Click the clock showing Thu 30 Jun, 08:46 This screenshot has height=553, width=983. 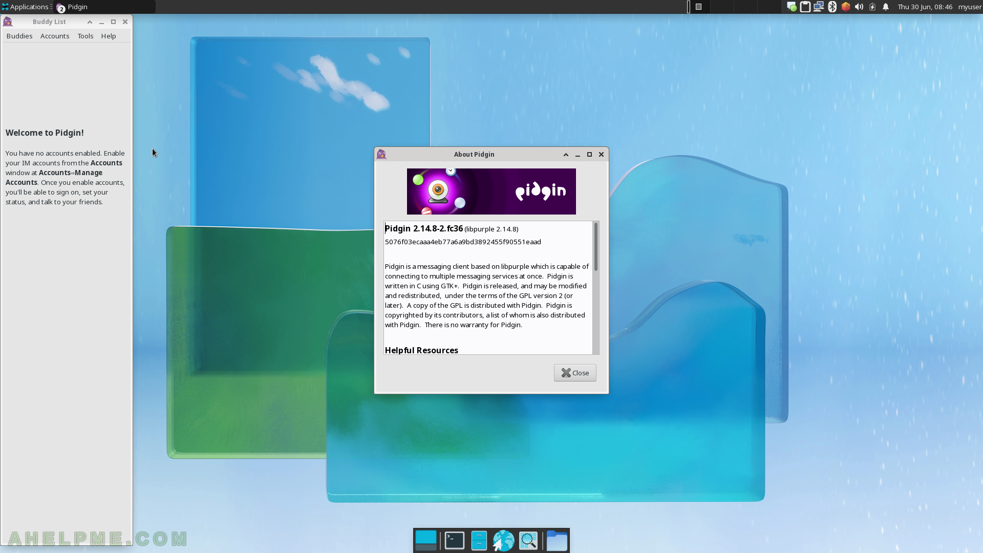click(x=925, y=7)
